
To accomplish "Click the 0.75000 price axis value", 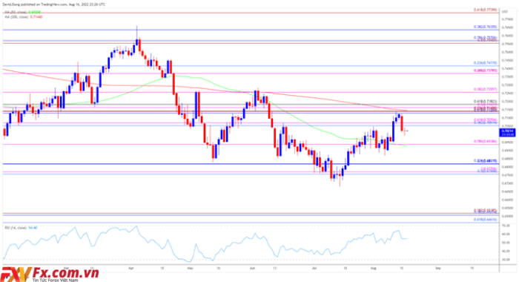I will pyautogui.click(x=506, y=53).
